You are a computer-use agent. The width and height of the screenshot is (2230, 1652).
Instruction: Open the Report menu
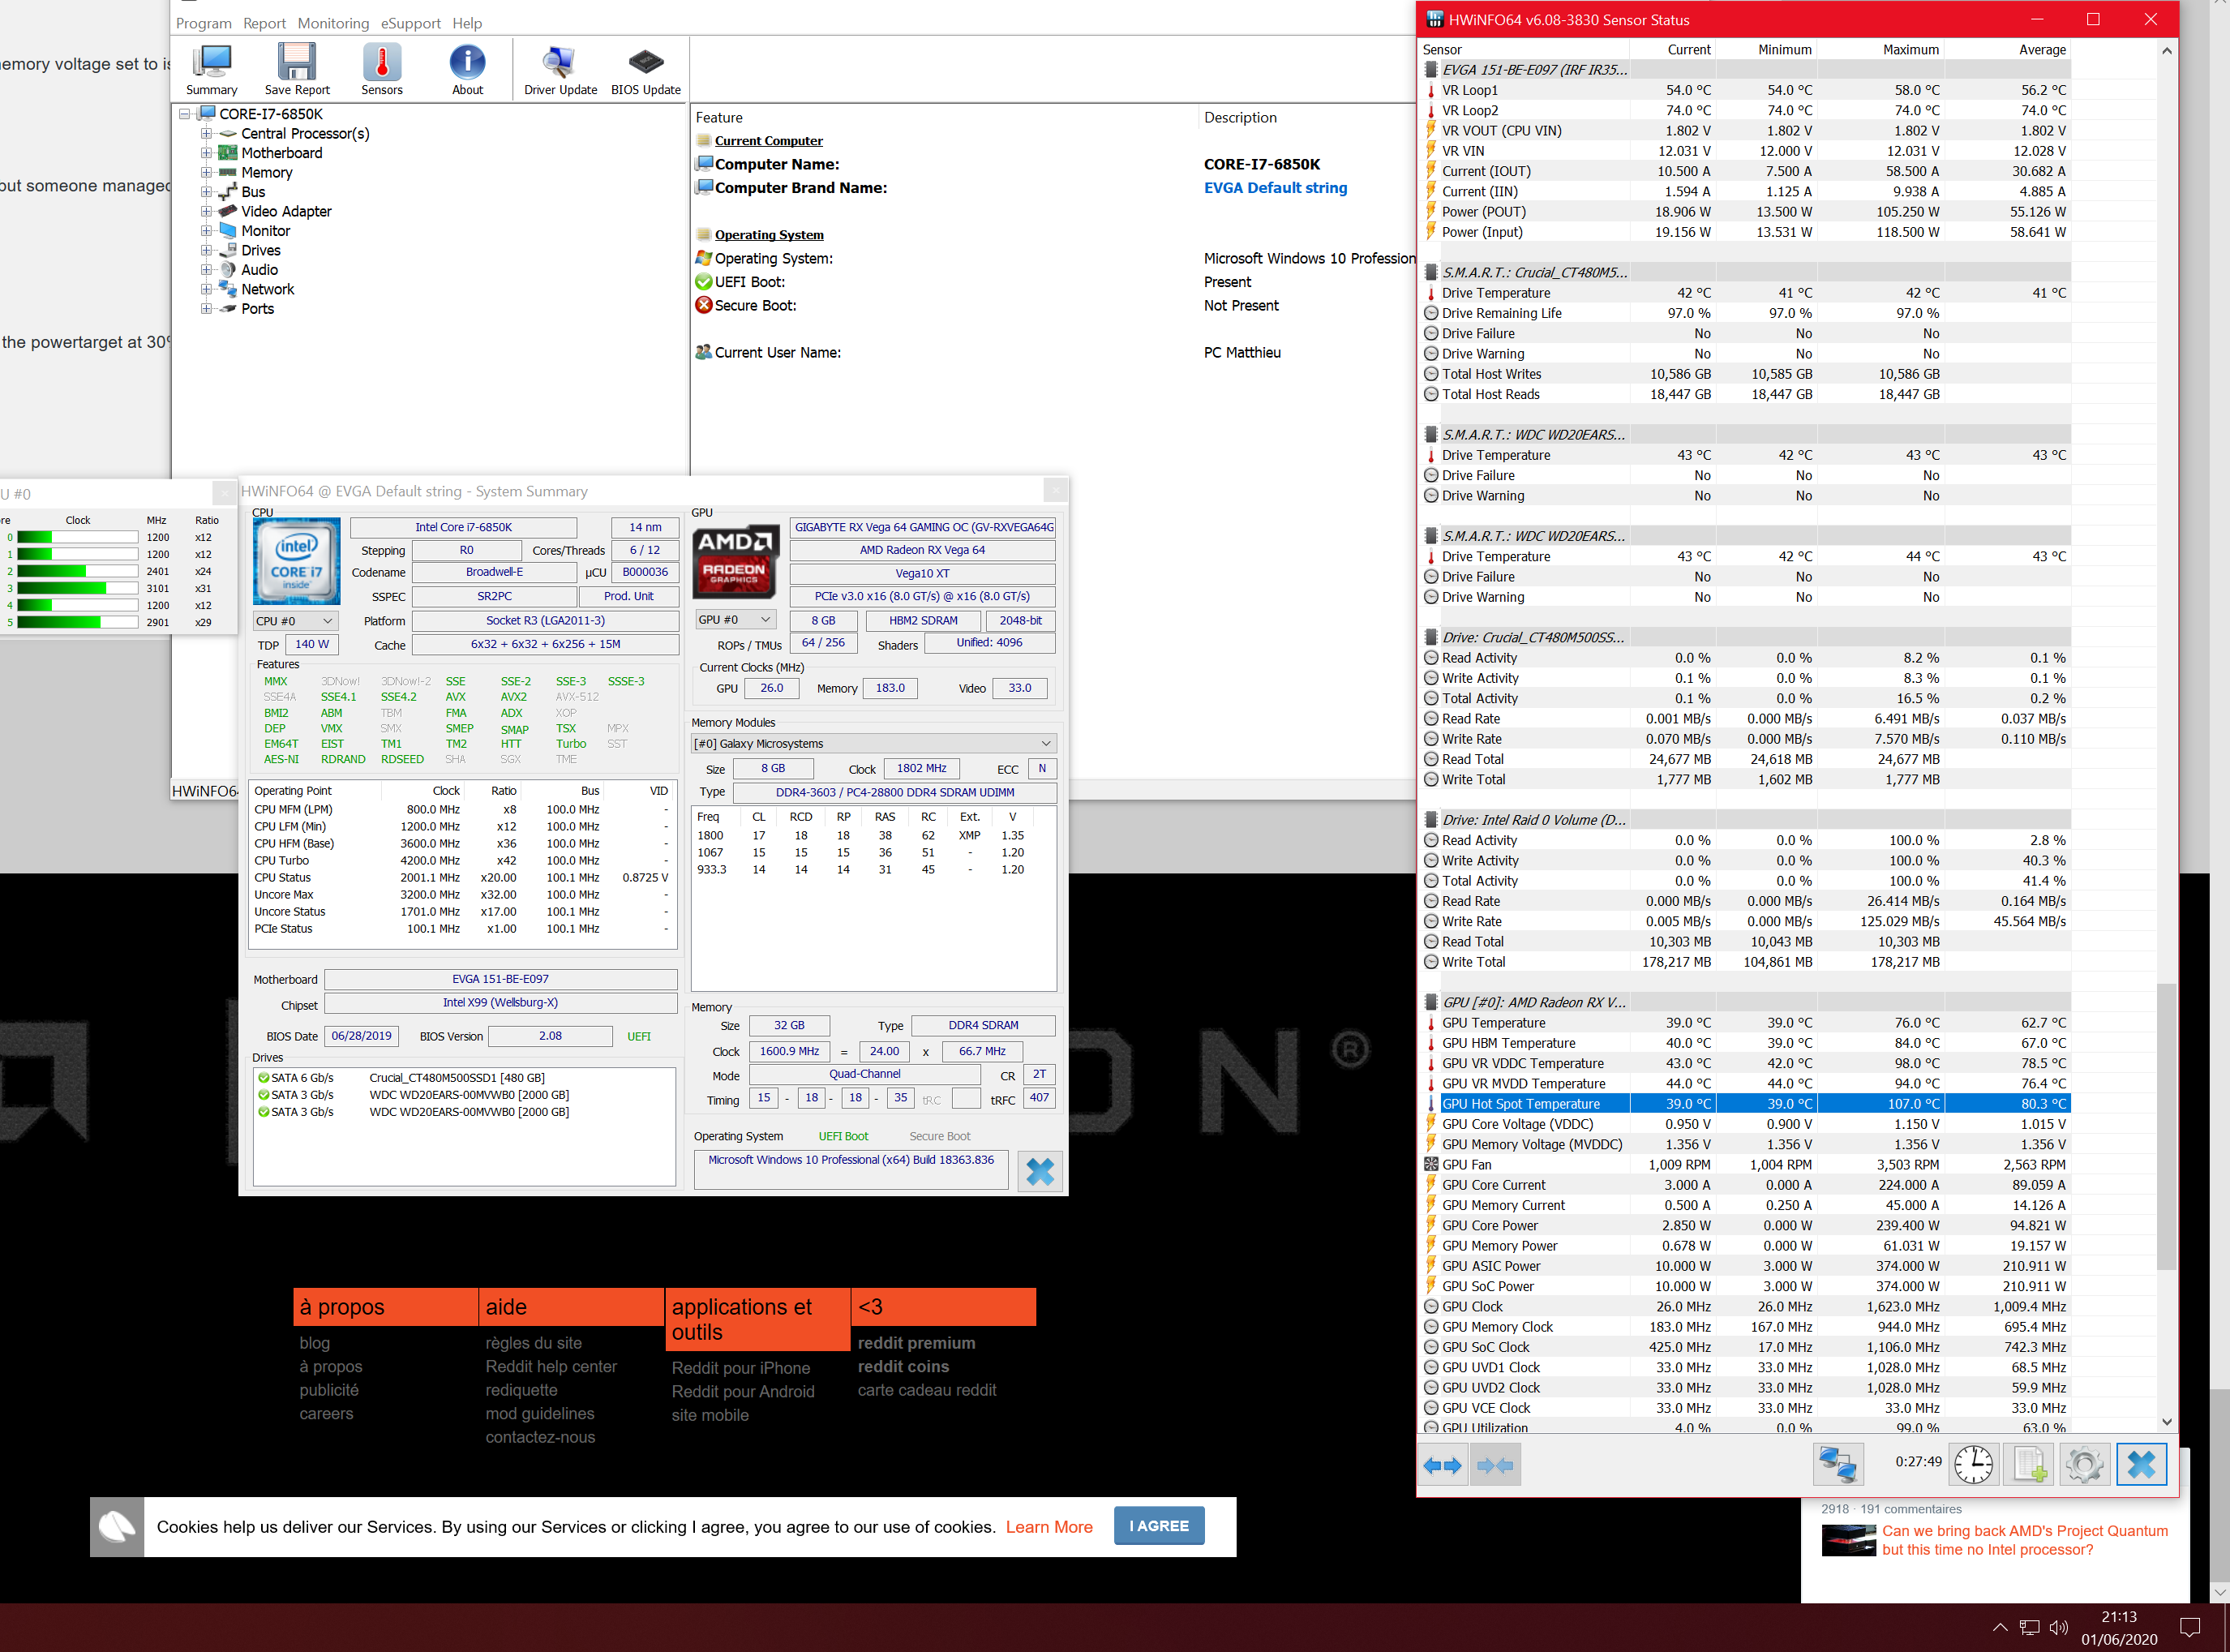point(264,23)
